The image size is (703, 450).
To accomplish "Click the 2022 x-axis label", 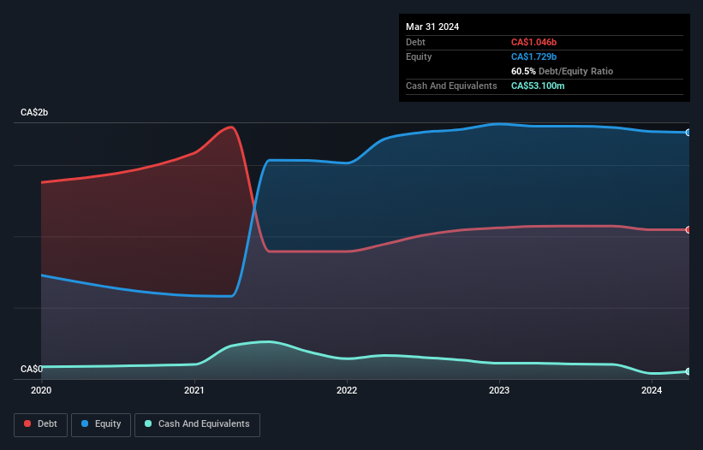I will pyautogui.click(x=347, y=390).
